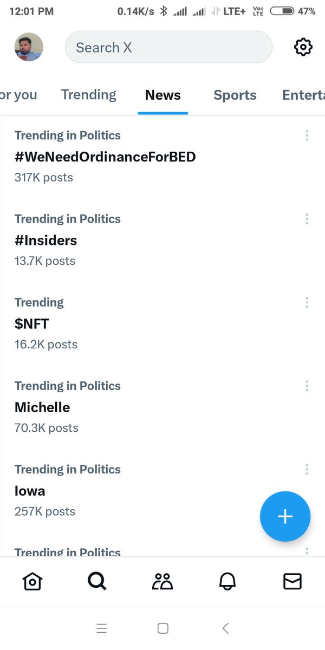Open more options for $NFT trend
Image resolution: width=325 pixels, height=650 pixels.
coord(307,302)
